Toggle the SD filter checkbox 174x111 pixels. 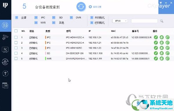(x=54, y=17)
